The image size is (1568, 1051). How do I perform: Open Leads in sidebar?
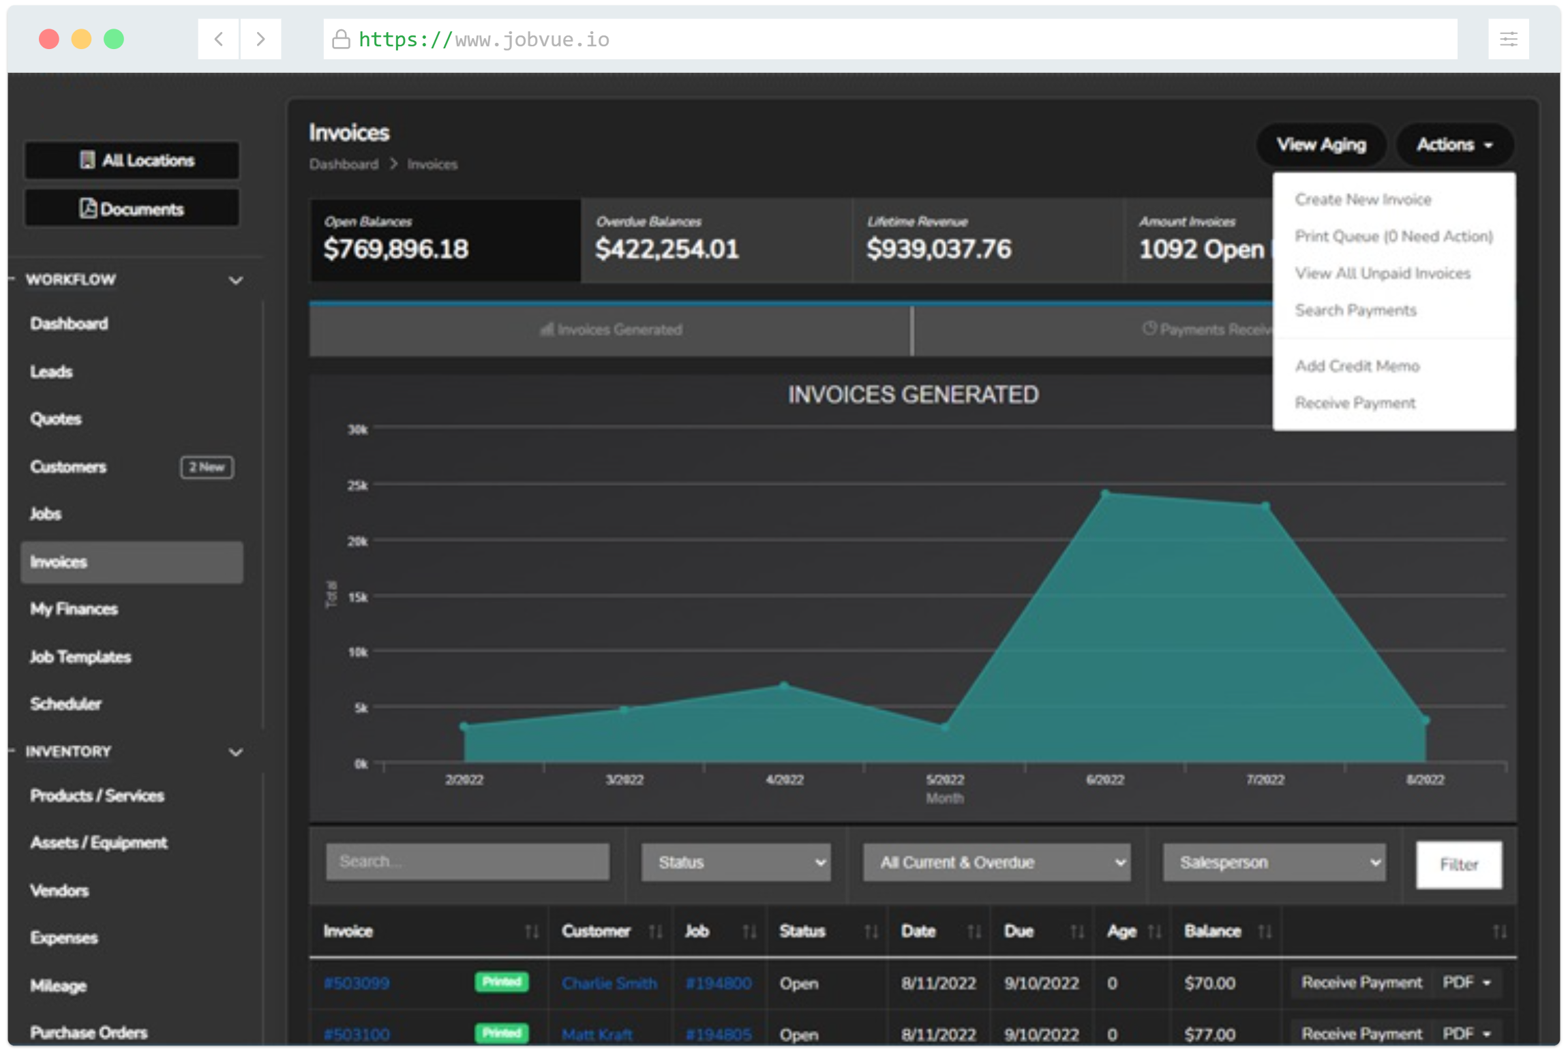pos(51,371)
